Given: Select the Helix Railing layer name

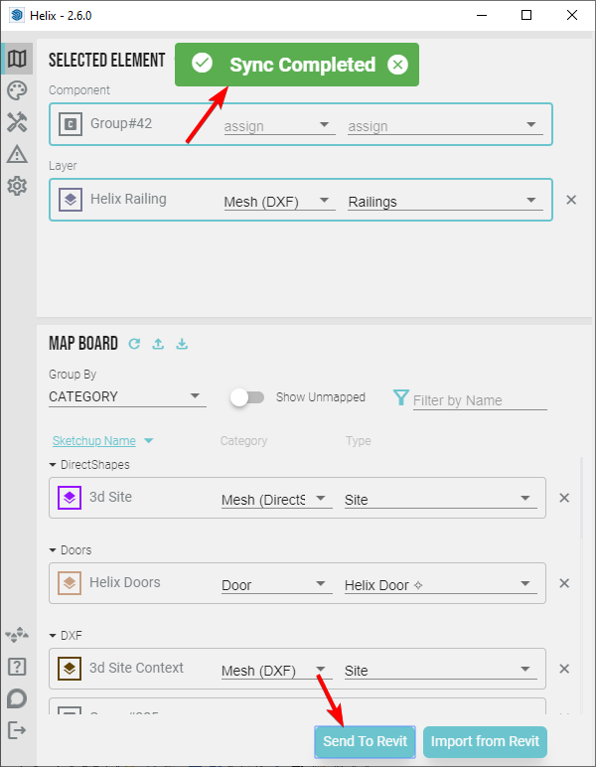Looking at the screenshot, I should click(128, 199).
